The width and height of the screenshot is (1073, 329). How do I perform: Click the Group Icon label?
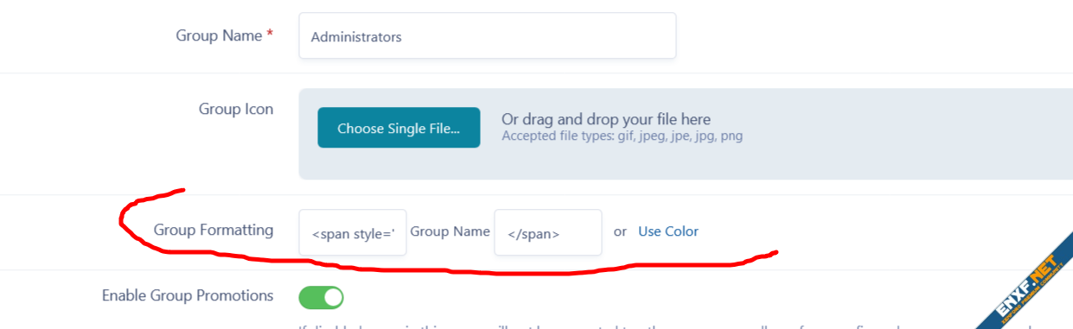(236, 110)
